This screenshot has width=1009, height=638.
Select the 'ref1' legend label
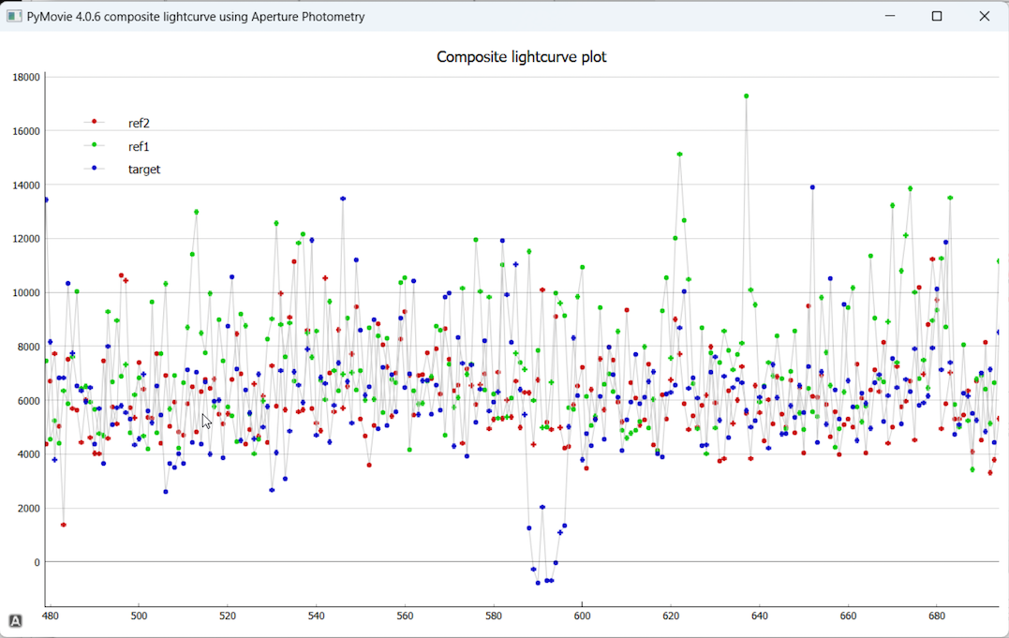click(139, 147)
